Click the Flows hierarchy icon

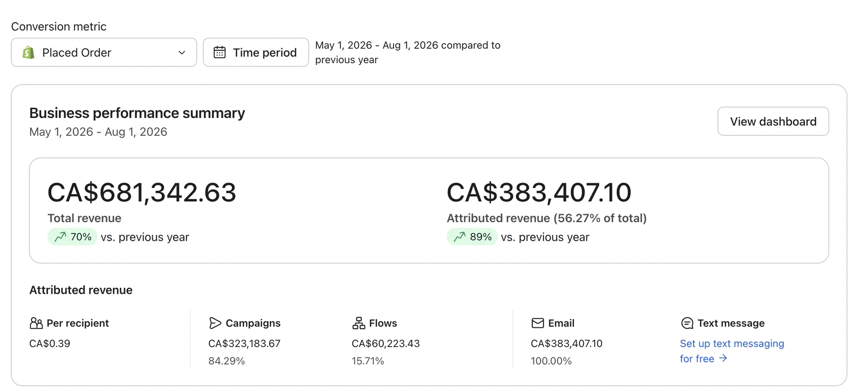[x=358, y=323]
